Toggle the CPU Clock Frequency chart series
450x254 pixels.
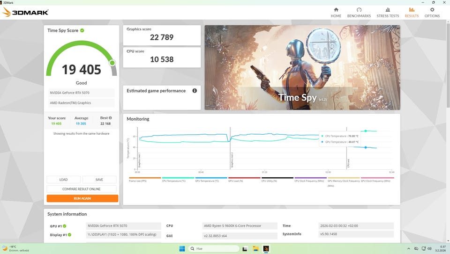[310, 180]
